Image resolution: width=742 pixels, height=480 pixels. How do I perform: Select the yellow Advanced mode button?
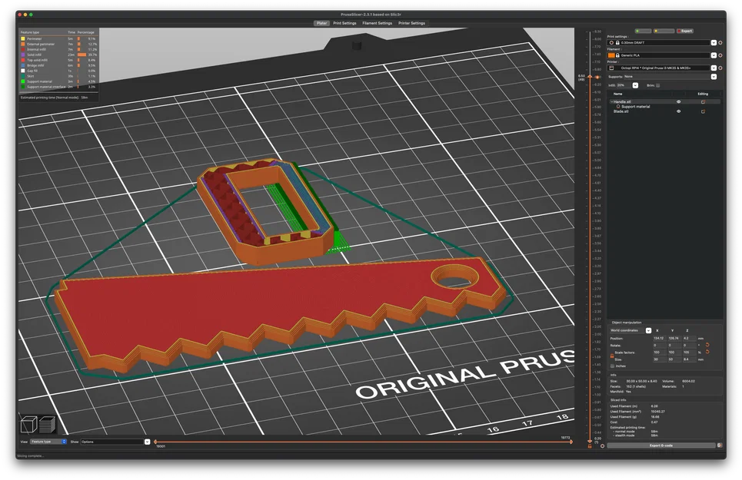(x=664, y=31)
